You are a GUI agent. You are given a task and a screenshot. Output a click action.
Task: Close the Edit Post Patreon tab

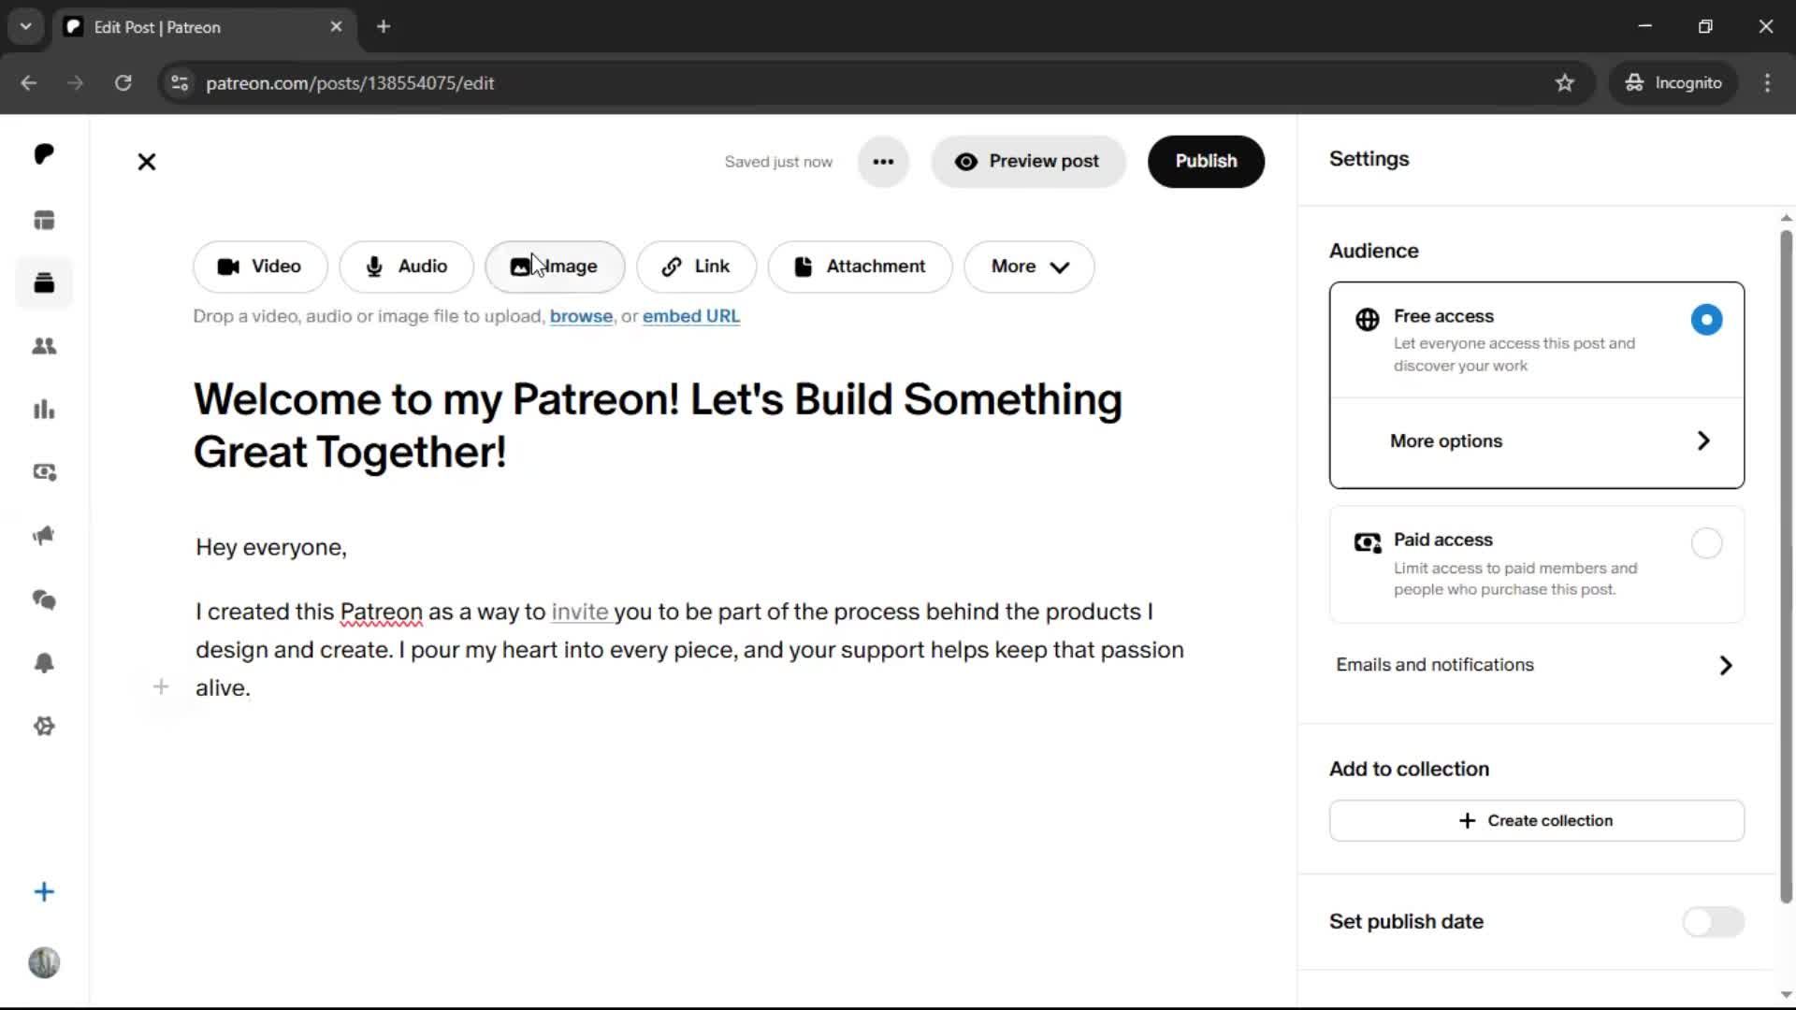click(x=336, y=27)
